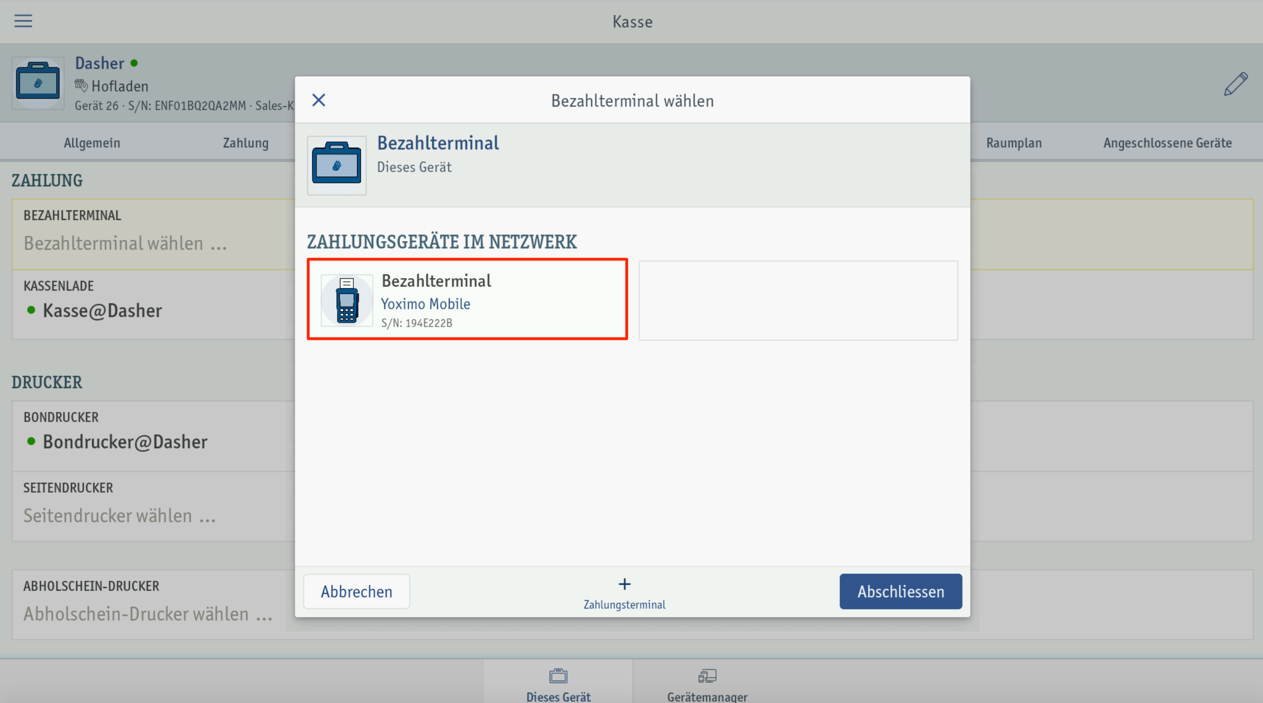Click the green status dot next to Dasher

click(x=134, y=63)
